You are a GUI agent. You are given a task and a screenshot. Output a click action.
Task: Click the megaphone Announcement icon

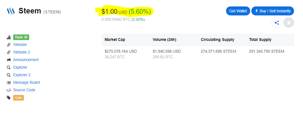point(8,60)
